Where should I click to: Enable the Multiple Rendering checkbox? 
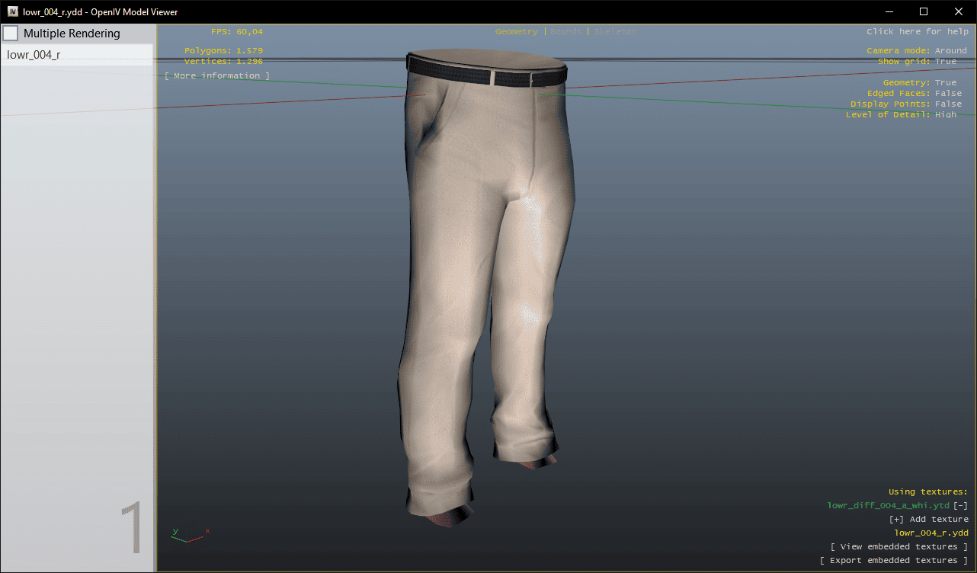(x=11, y=34)
